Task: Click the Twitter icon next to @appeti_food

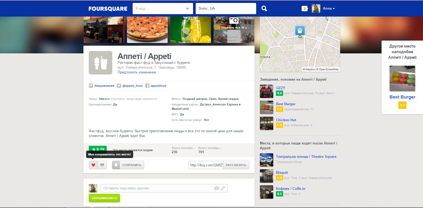Action: pos(119,86)
